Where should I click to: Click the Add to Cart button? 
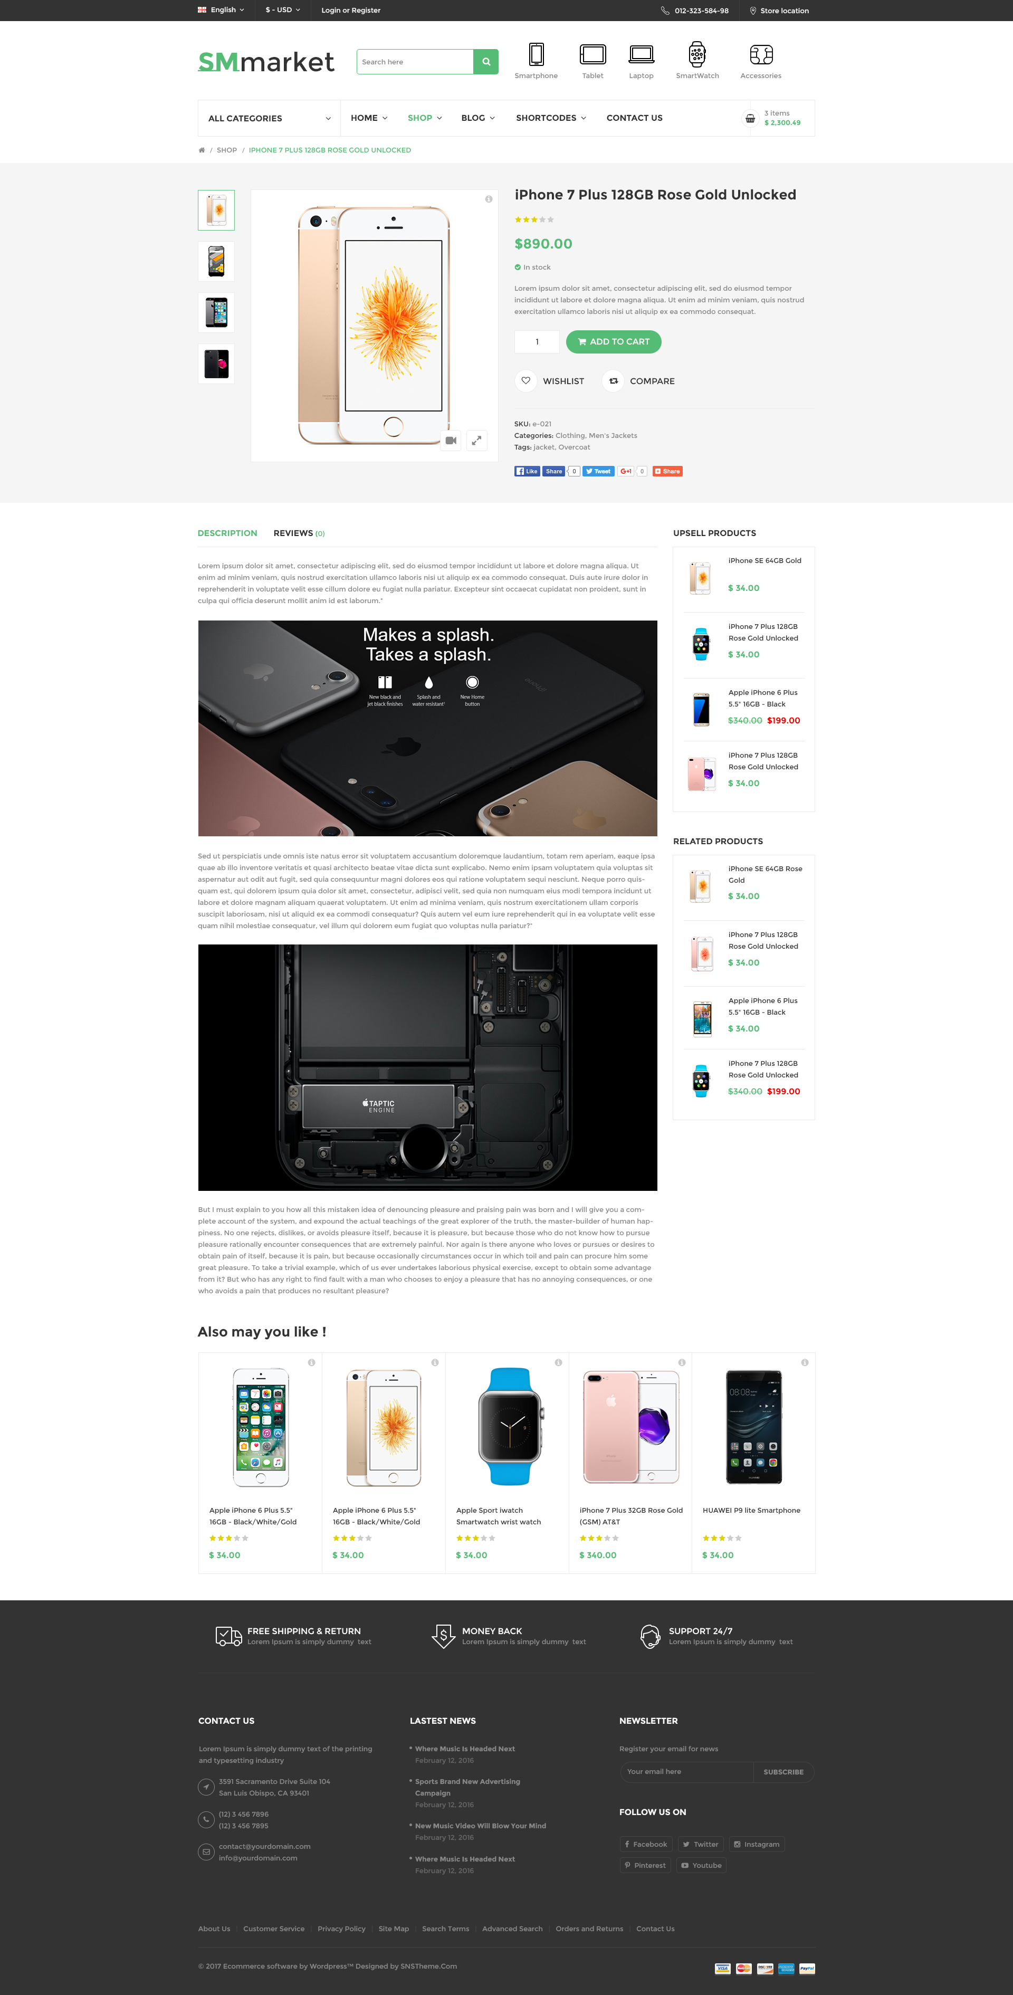614,342
